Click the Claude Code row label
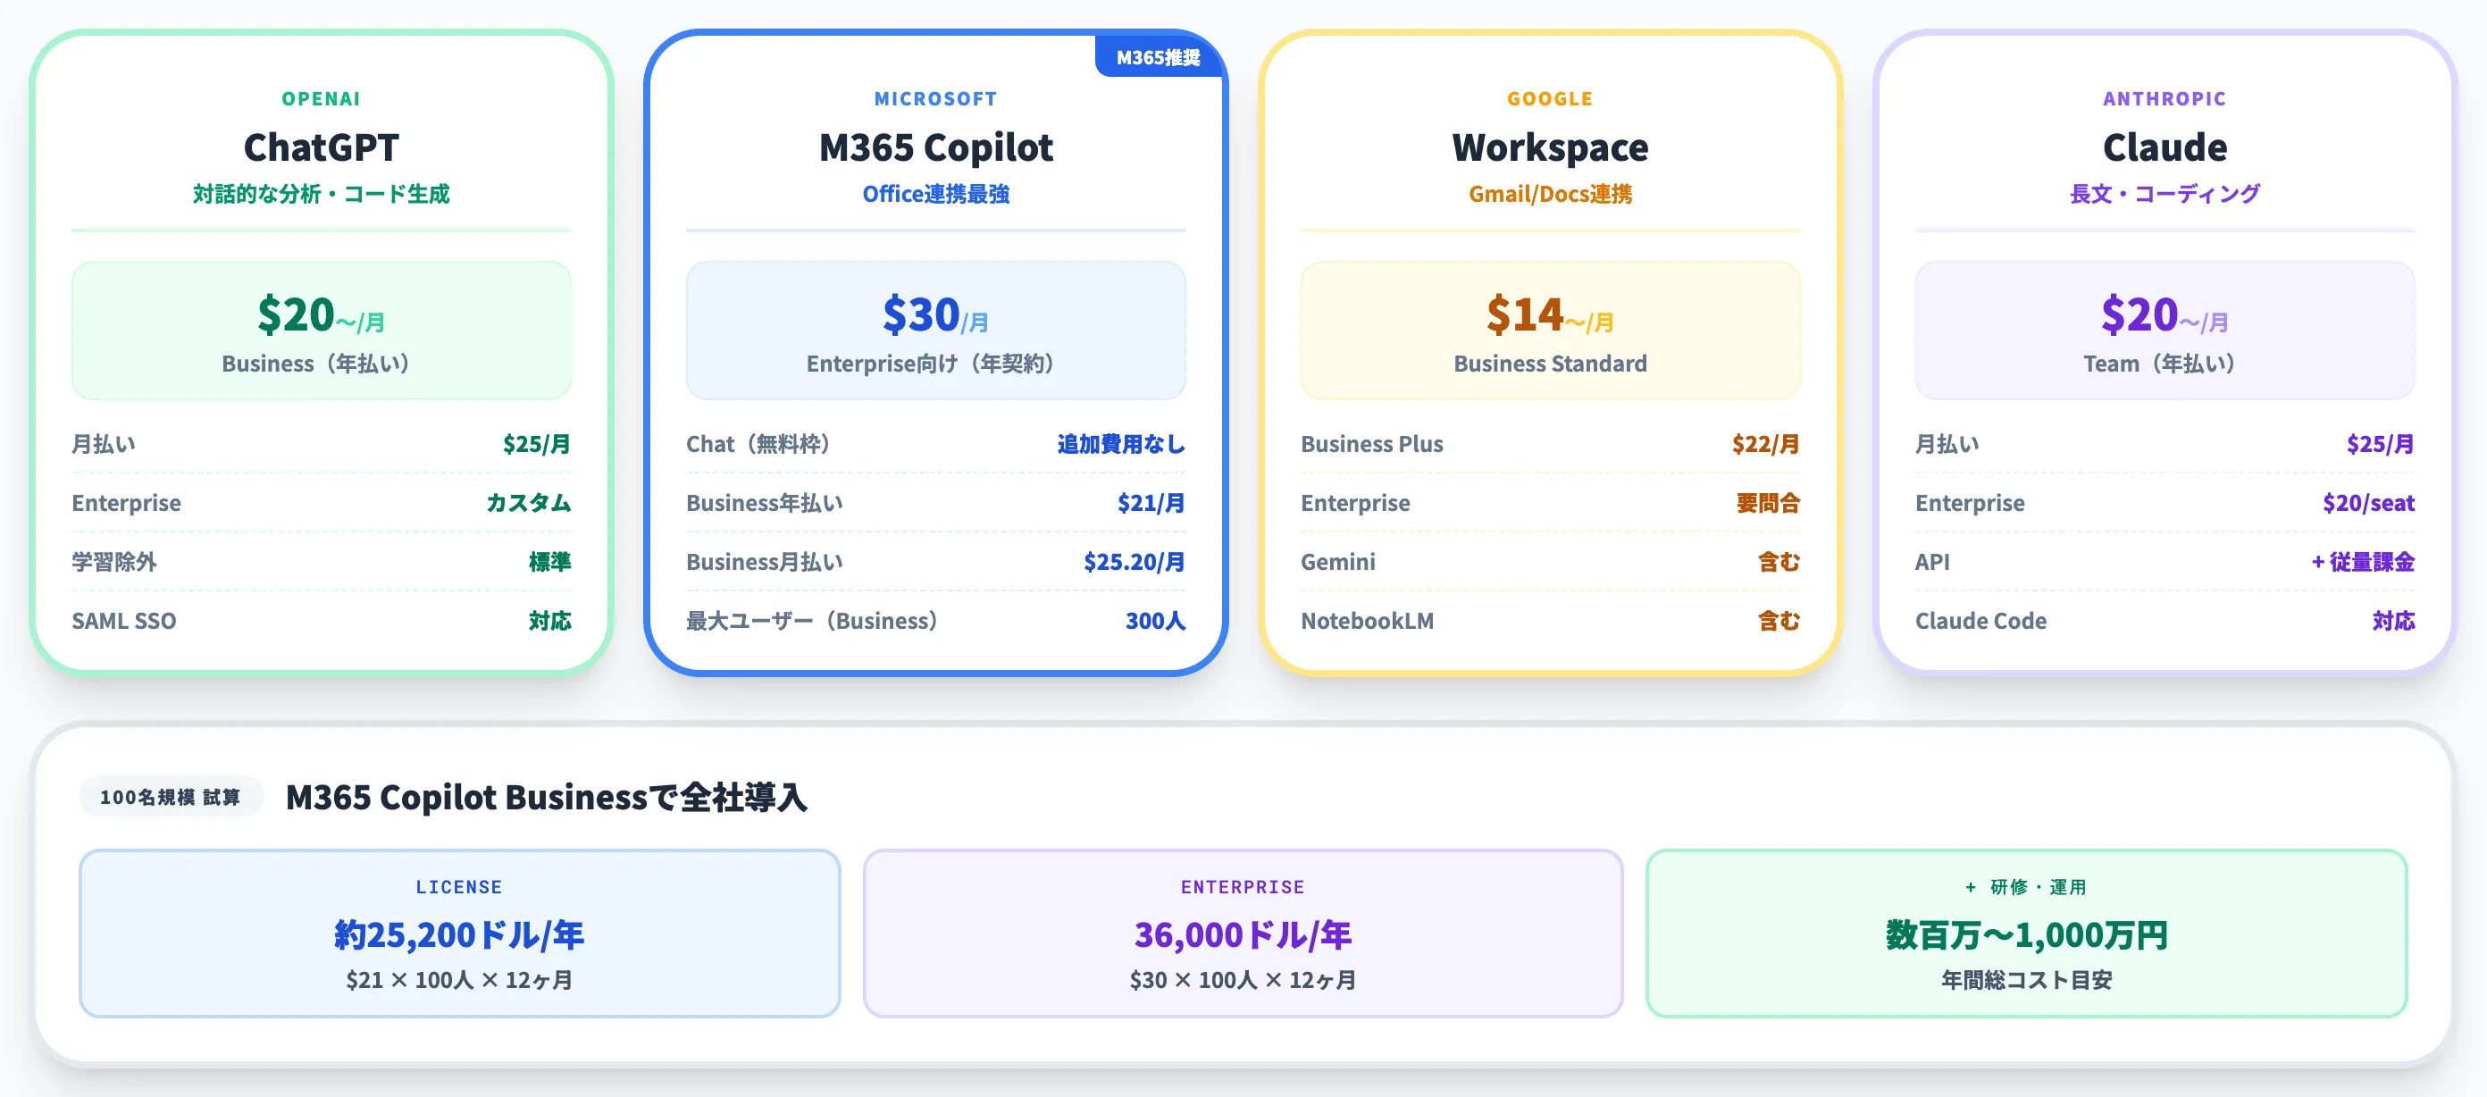 [x=1981, y=621]
